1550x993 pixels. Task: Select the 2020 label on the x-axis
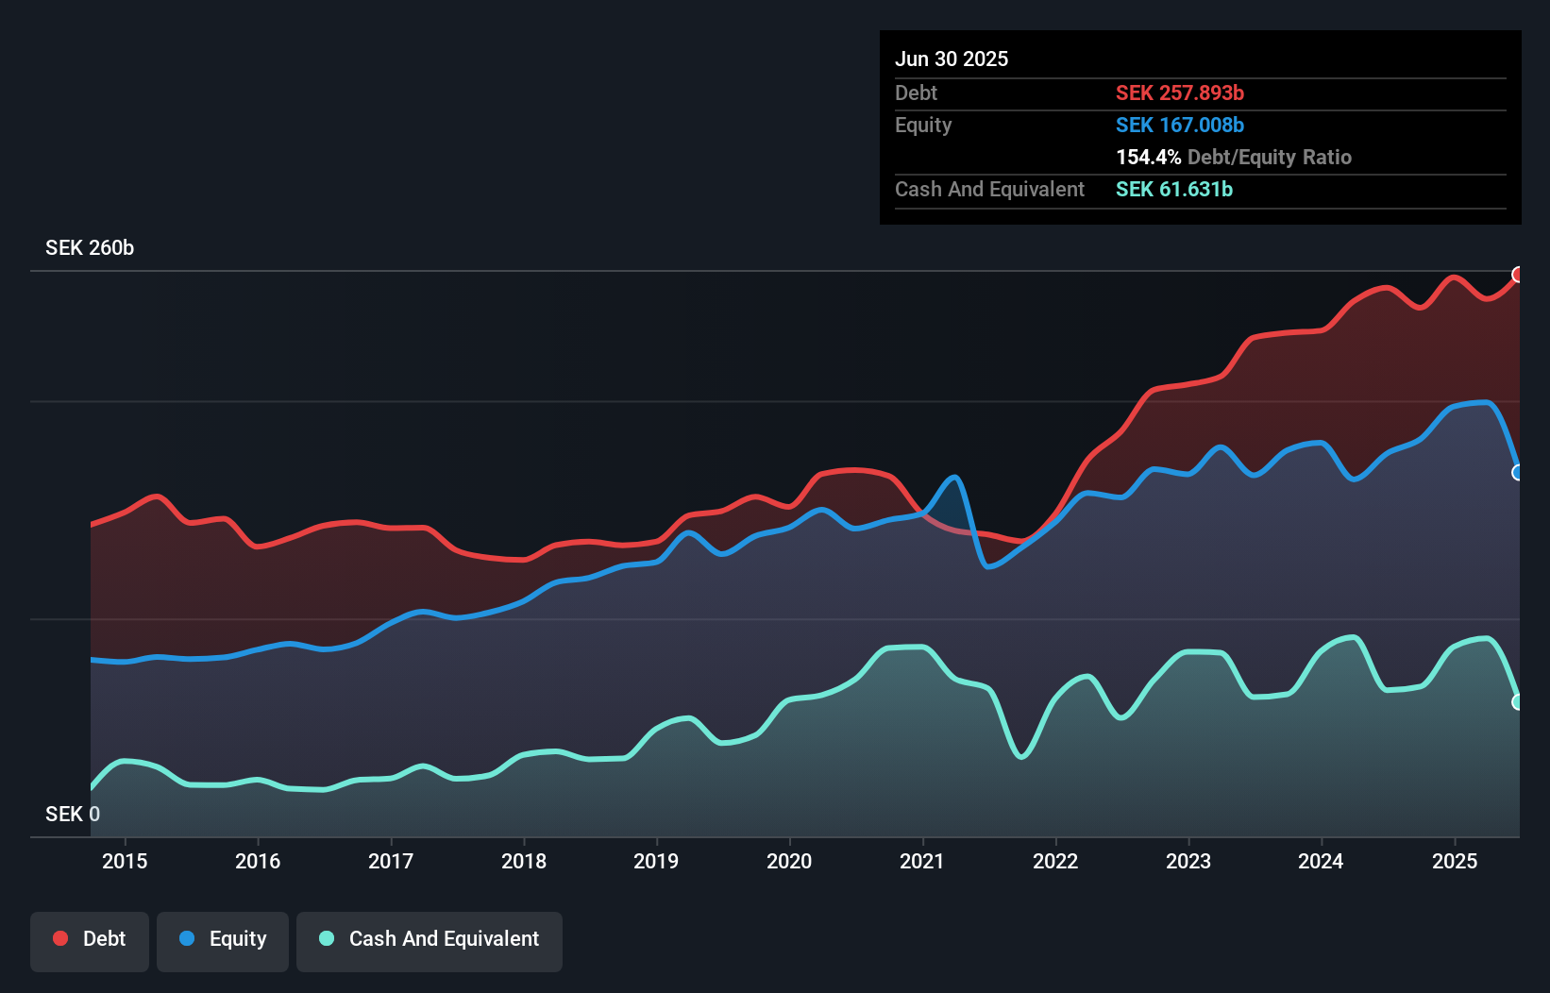(789, 861)
